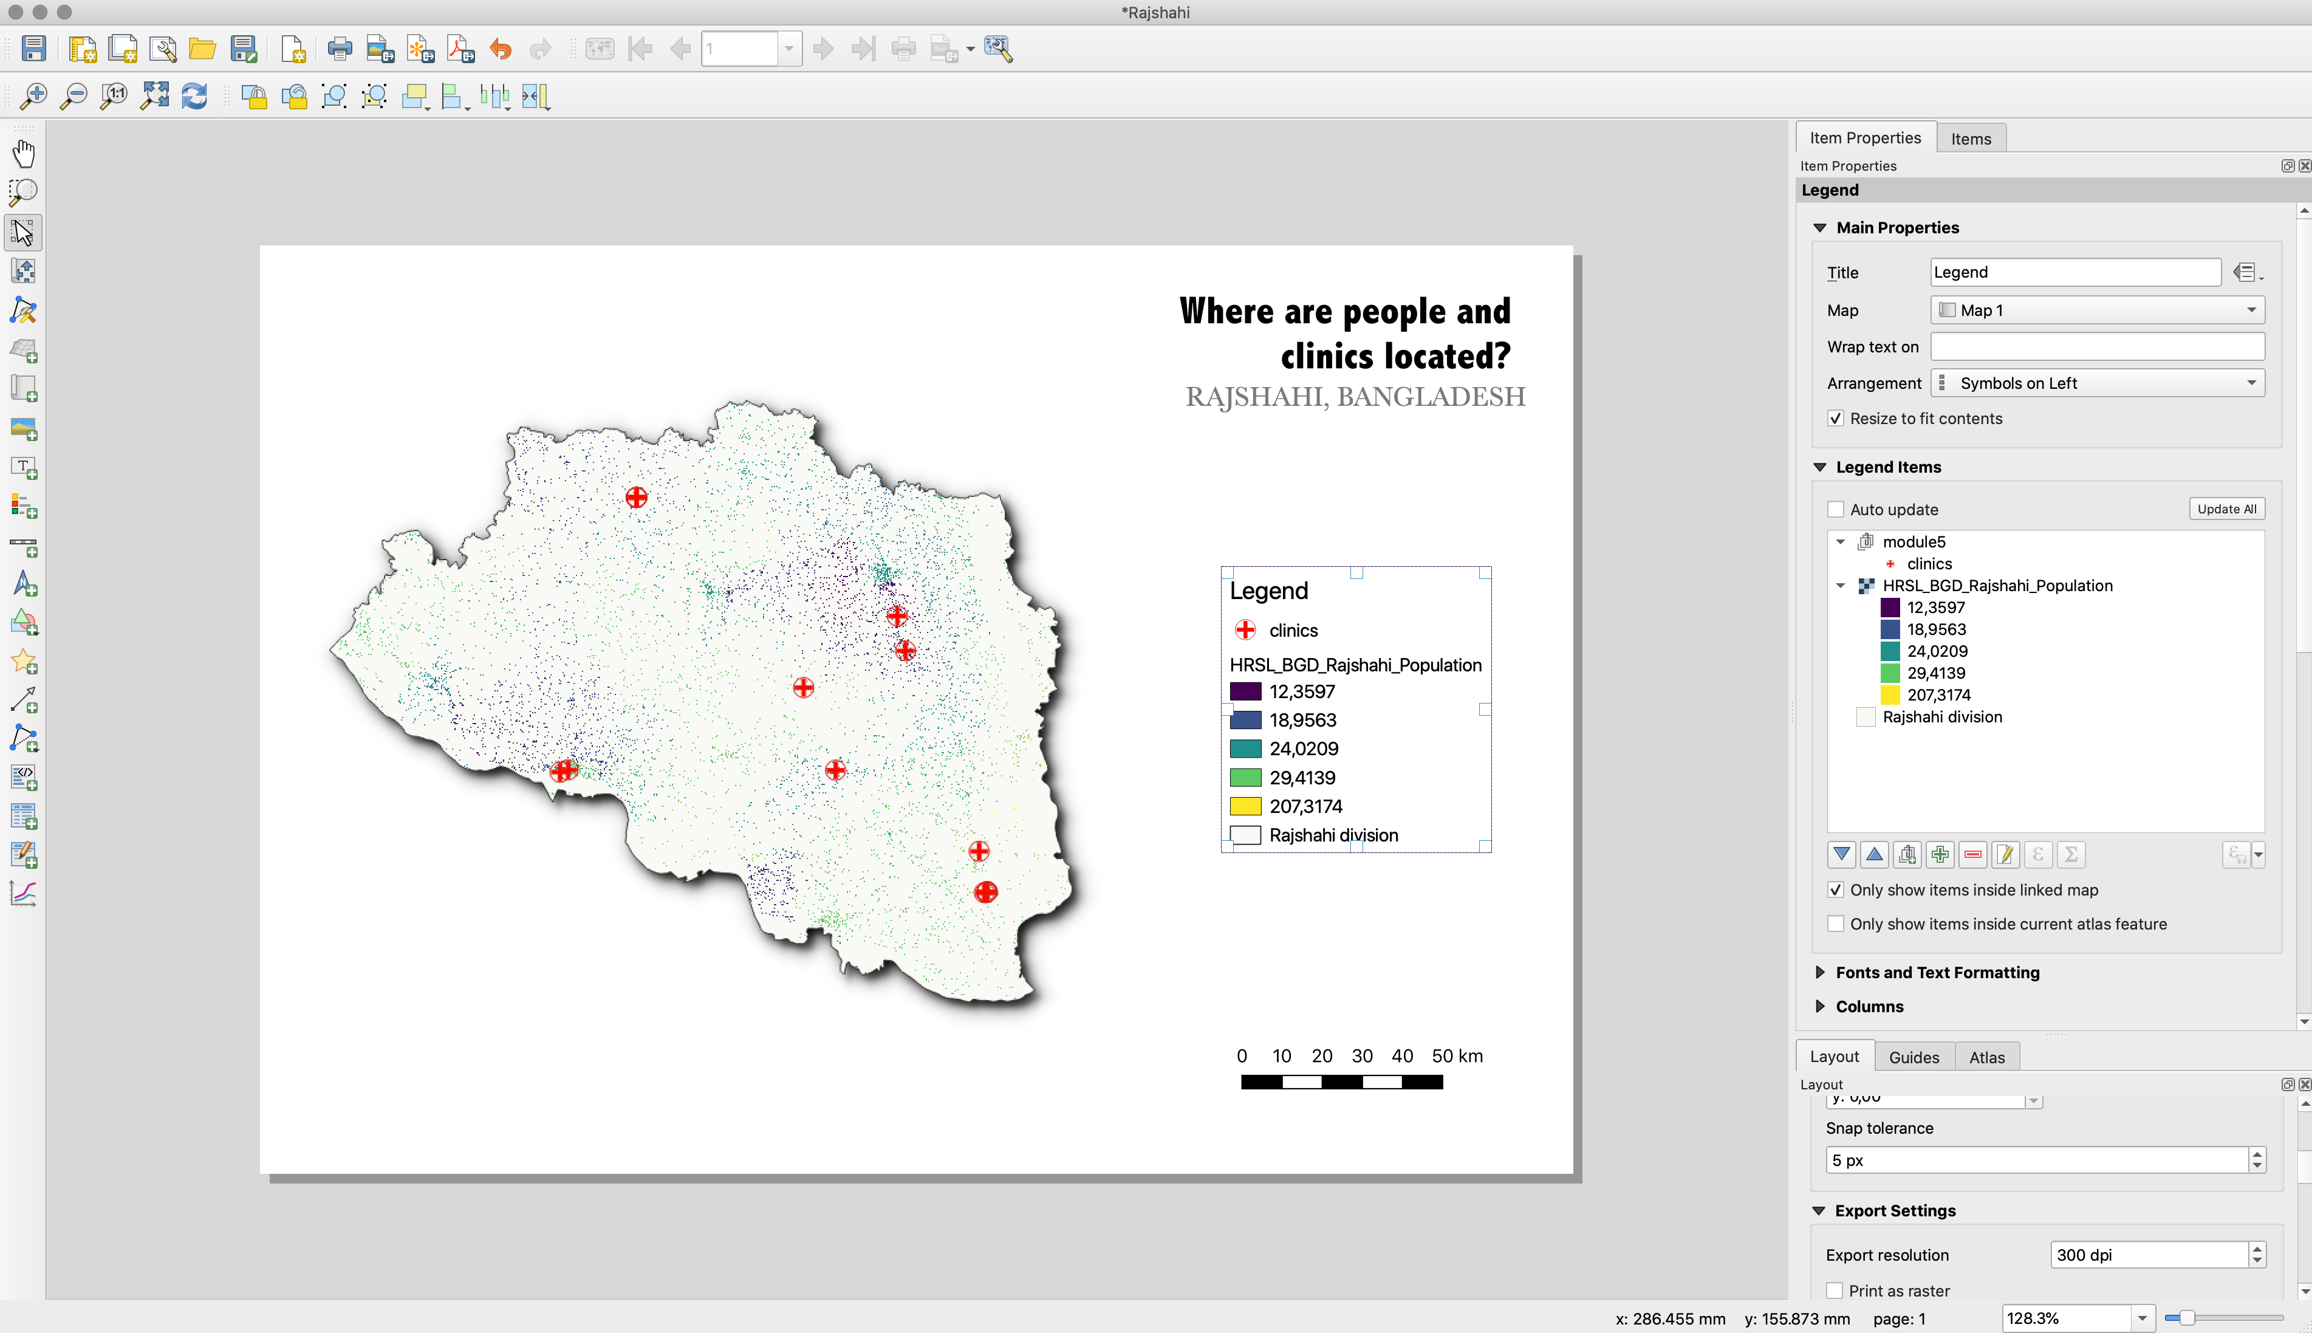Viewport: 2312px width, 1333px height.
Task: Collapse the HRSL_BGD_Rajshahi_Population tree node
Action: tap(1841, 586)
